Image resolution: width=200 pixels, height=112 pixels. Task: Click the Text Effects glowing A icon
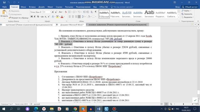[x=53, y=16]
